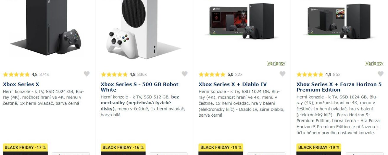Favorite the Xbox Series S Robot White
The width and height of the screenshot is (388, 155).
[x=185, y=74]
